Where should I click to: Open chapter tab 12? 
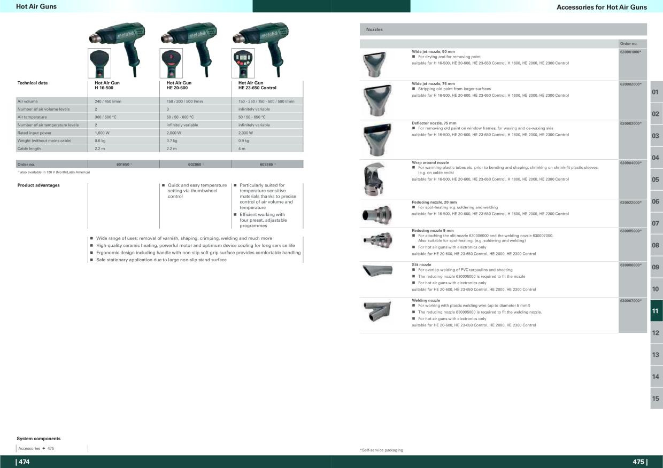point(657,333)
